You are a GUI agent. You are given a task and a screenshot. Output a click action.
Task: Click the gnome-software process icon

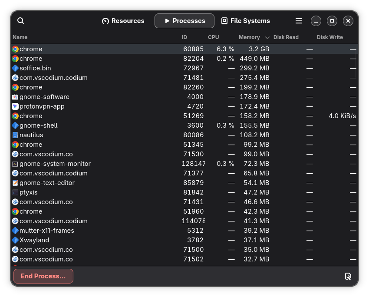coord(15,97)
